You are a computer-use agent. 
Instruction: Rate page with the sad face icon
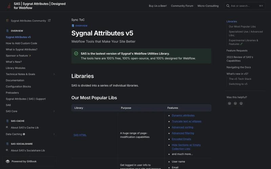[229, 103]
